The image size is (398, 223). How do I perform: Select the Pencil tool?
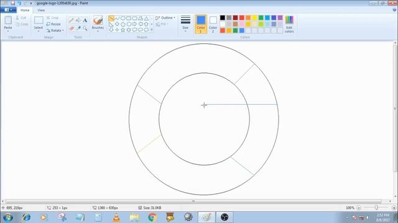click(x=72, y=20)
